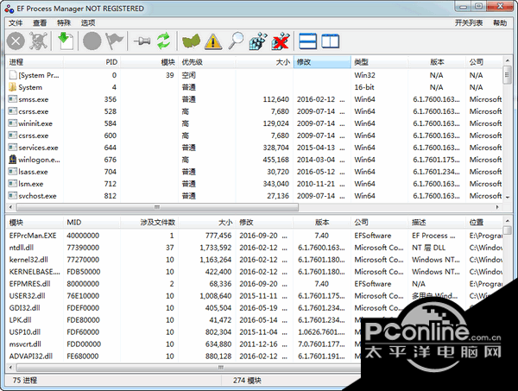Click the 274 模块 status bar entry
518x391 pixels.
[x=247, y=381]
